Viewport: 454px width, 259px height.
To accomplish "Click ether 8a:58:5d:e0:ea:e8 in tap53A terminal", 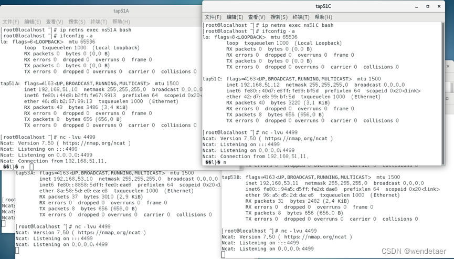I will coord(73,191).
